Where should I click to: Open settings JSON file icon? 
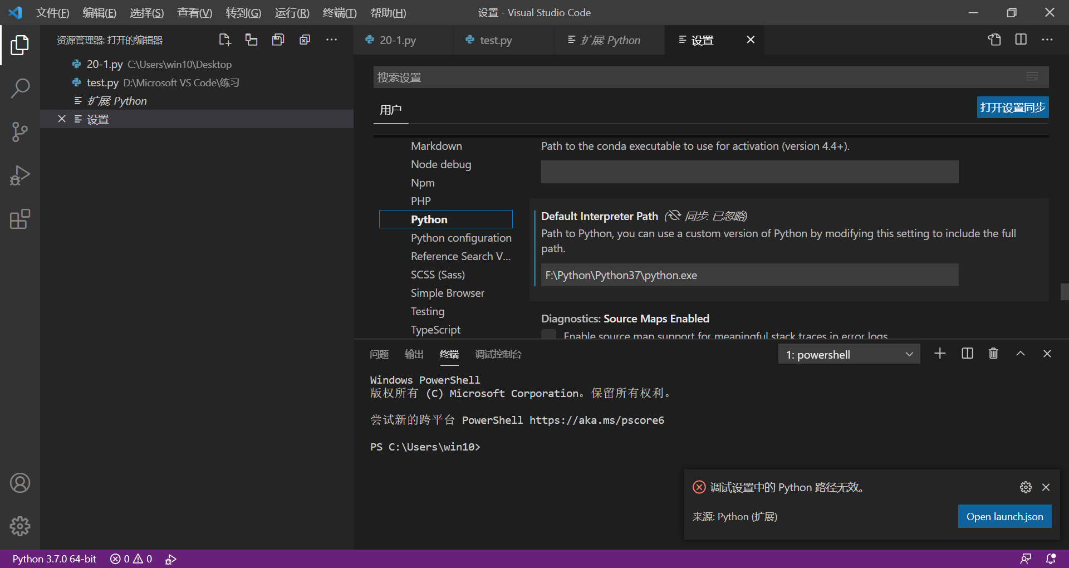[x=994, y=40]
